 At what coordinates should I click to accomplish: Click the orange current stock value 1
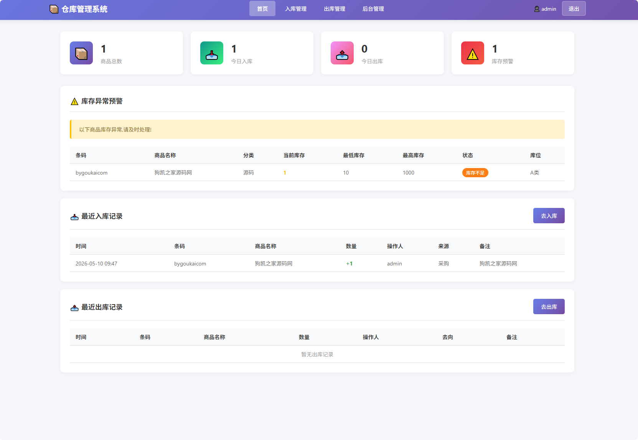tap(285, 173)
